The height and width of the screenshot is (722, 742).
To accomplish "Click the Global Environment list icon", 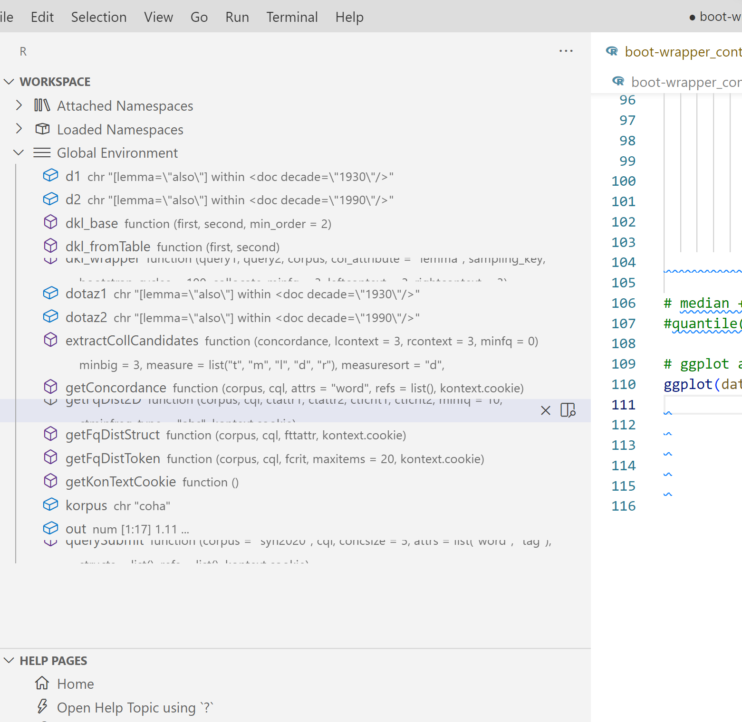I will pos(42,152).
